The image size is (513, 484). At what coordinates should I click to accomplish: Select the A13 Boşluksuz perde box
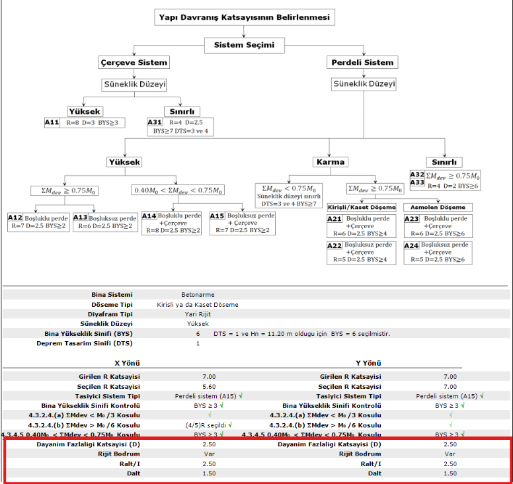105,222
